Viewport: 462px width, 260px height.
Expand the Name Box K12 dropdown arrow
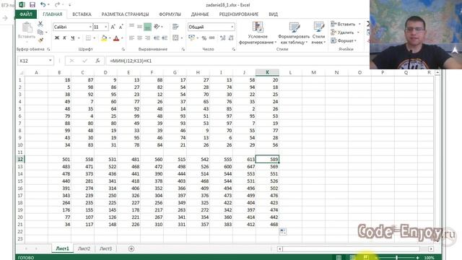(51, 61)
